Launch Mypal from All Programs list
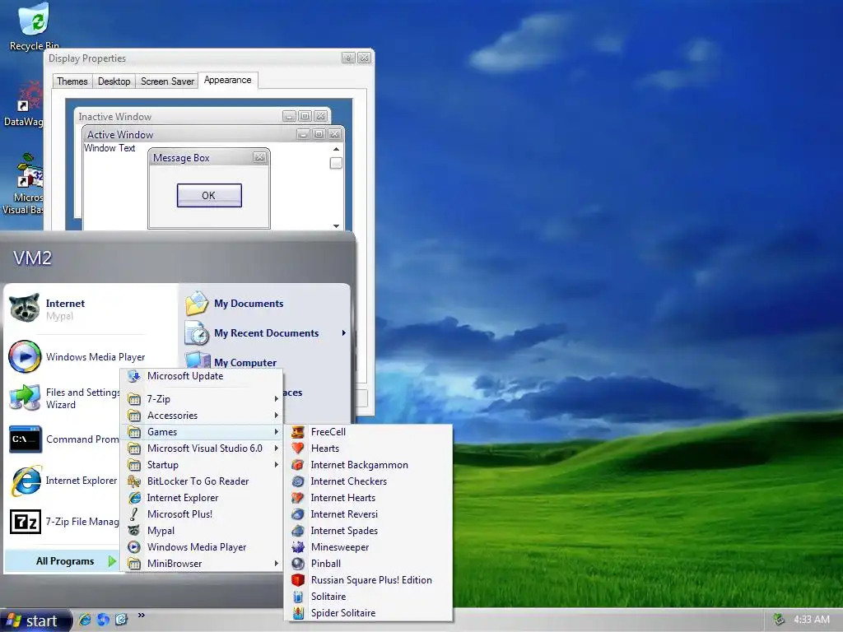Image resolution: width=843 pixels, height=632 pixels. coord(203,531)
